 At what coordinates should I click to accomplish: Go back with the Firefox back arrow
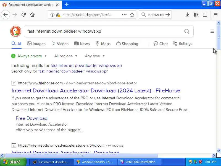(x=6, y=15)
